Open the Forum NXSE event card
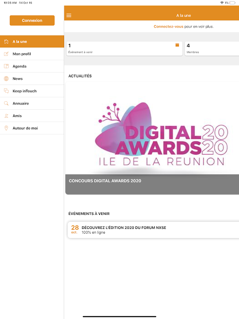 (x=153, y=230)
